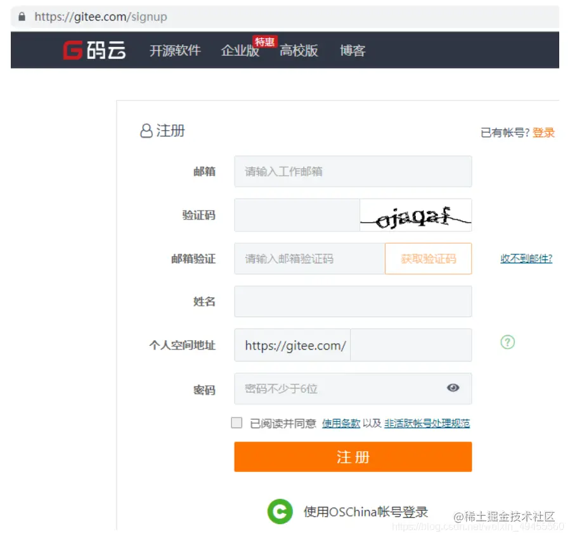Viewport: 570px width, 538px height.
Task: Click the padlock icon in address bar
Action: click(x=22, y=16)
